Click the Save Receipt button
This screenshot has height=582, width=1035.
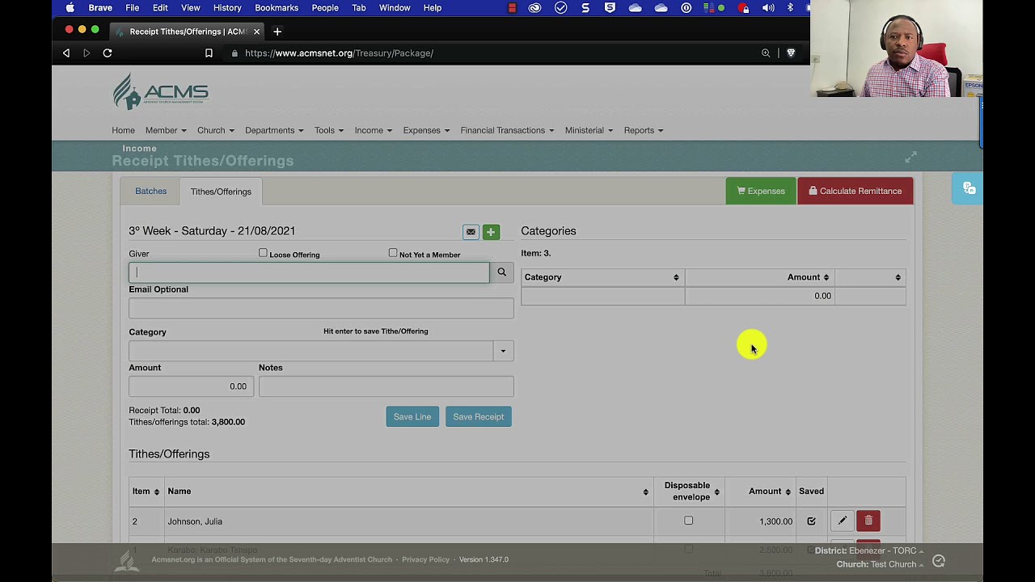(479, 417)
